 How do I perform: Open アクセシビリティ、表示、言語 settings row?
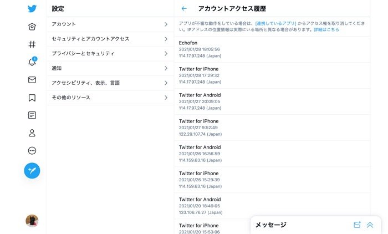point(110,83)
